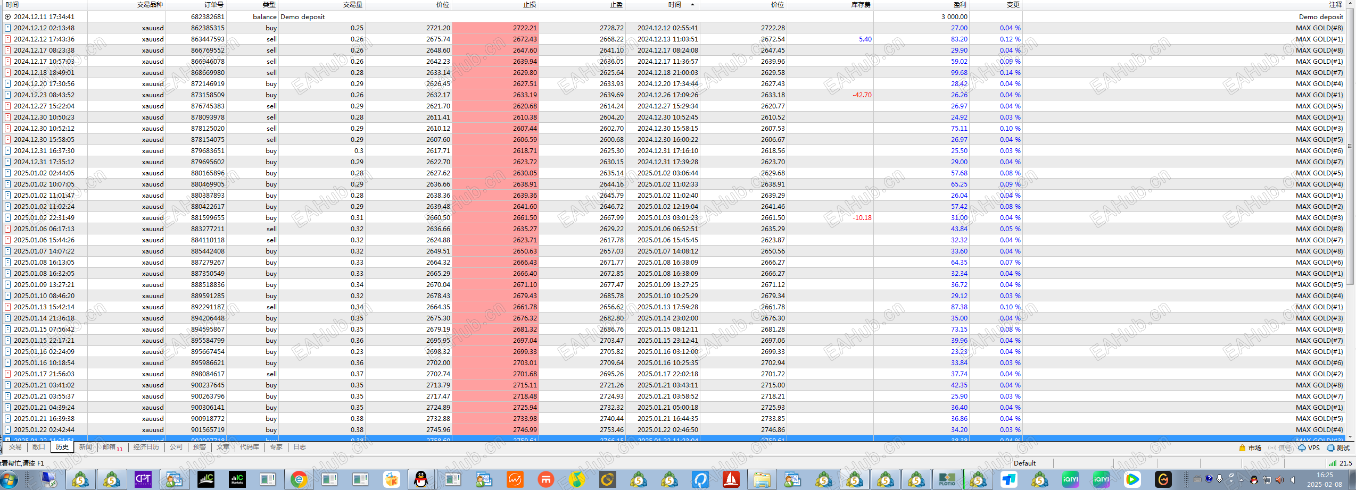1356x490 pixels.
Task: Select the deposit amount '3 000.00'
Action: tap(954, 16)
